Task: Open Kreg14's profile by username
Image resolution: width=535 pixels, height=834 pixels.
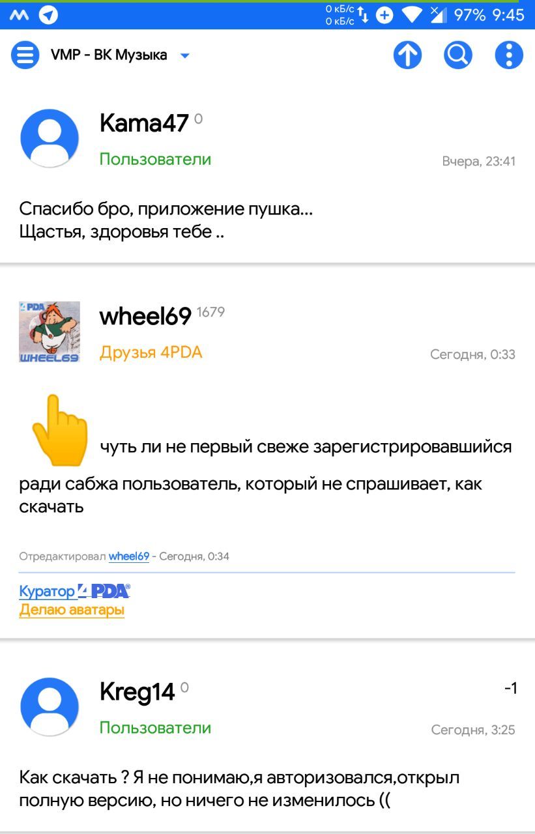Action: [137, 691]
